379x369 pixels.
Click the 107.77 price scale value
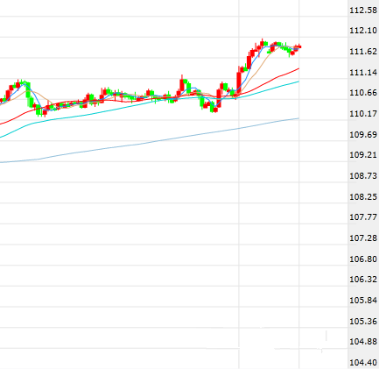point(363,217)
